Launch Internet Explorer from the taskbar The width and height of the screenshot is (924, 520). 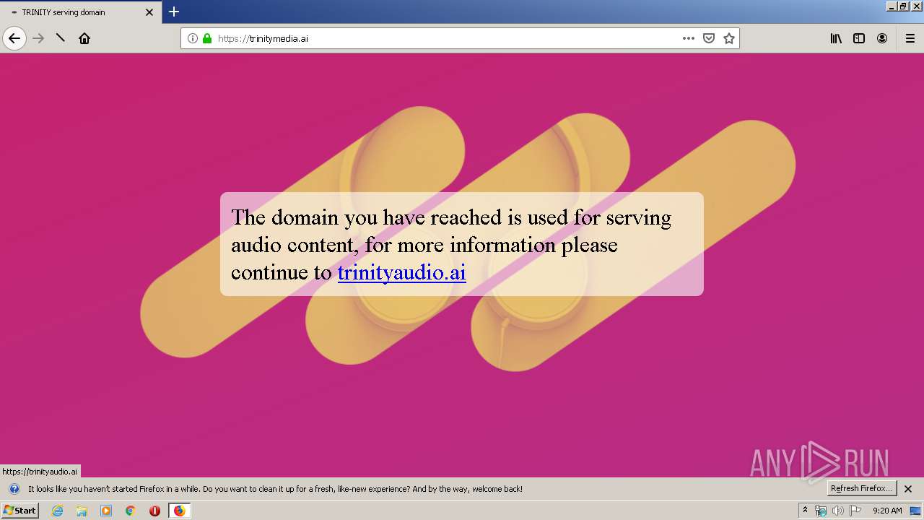(x=57, y=511)
